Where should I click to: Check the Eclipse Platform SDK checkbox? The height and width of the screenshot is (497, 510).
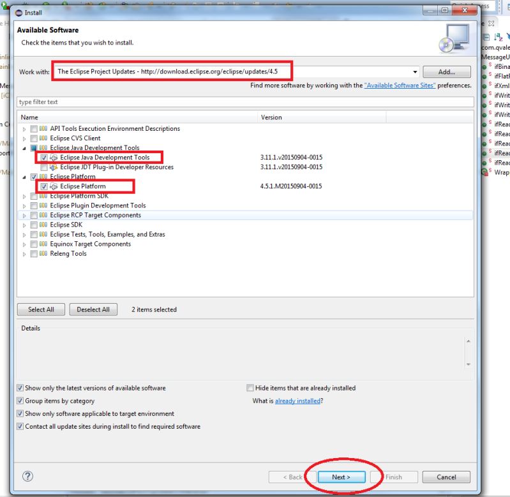pyautogui.click(x=34, y=197)
